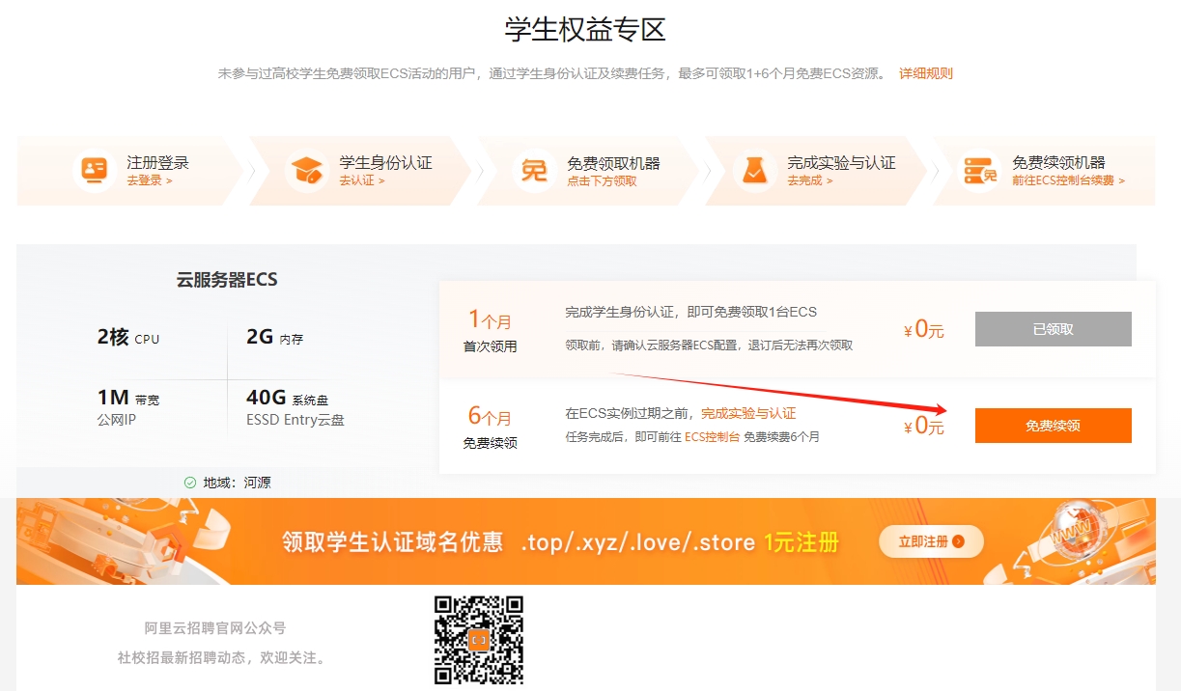The image size is (1181, 691).
Task: Click the 社校招最新招聘动态 text
Action: (222, 658)
